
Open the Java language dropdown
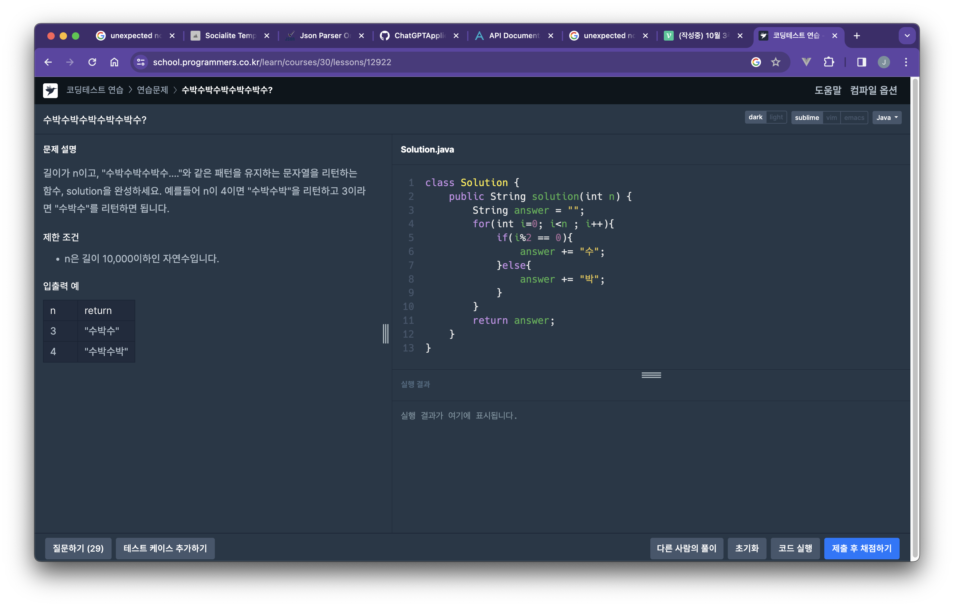(x=886, y=118)
